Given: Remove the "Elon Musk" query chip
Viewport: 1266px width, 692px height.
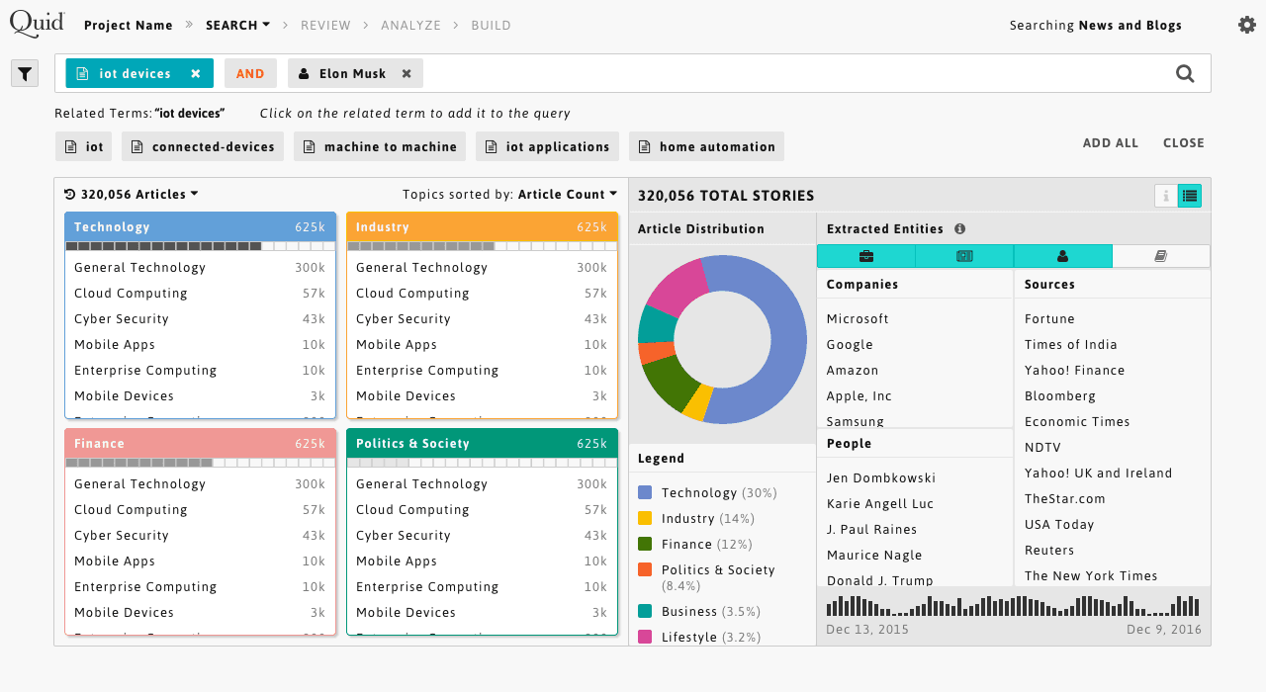Looking at the screenshot, I should (x=407, y=73).
